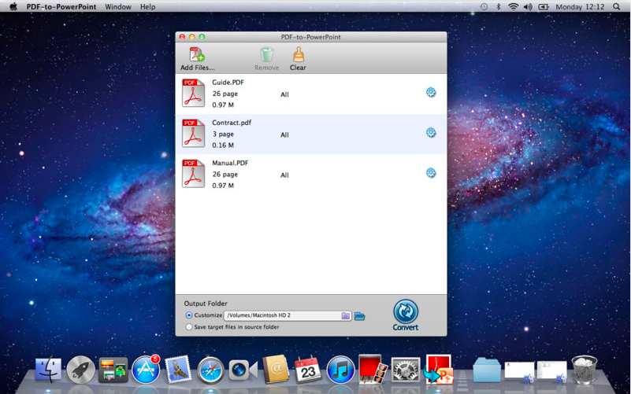
Task: Launch Safari compass icon in Dock
Action: (210, 370)
